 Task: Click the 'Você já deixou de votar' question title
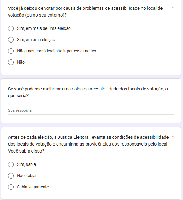point(85,12)
